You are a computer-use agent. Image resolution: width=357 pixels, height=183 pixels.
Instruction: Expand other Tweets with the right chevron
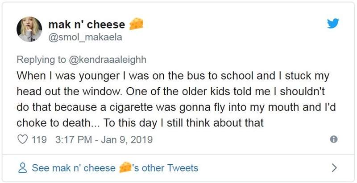pyautogui.click(x=332, y=168)
